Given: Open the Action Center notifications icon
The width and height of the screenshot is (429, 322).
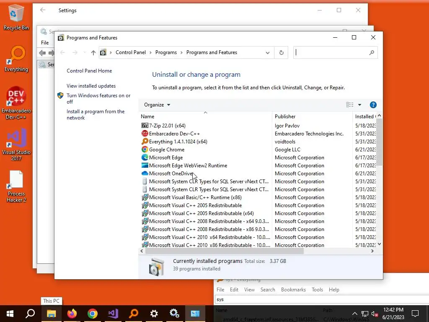Looking at the screenshot, I should (x=415, y=314).
